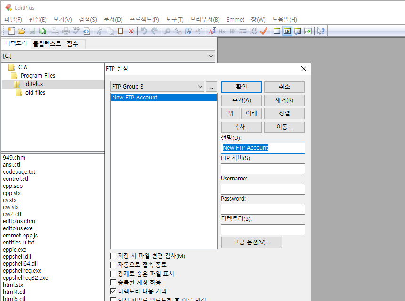Screen dimensions: 405x301
Task: Select editplus.exe in file list
Action: (17, 228)
